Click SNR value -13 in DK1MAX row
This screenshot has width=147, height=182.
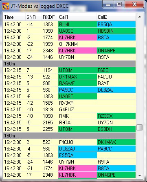[30, 77]
